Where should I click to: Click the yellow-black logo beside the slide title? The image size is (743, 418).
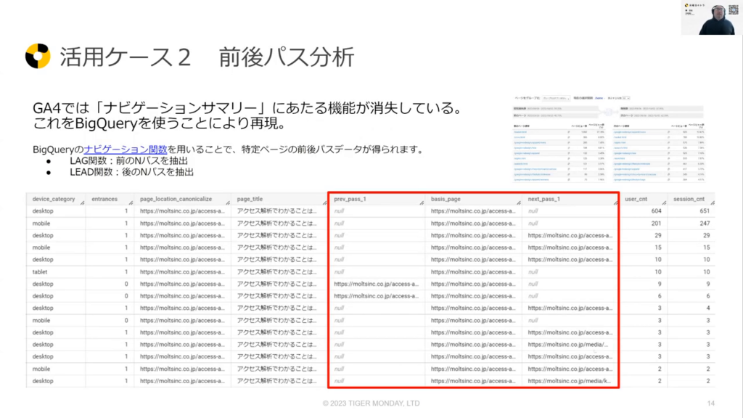pos(38,56)
